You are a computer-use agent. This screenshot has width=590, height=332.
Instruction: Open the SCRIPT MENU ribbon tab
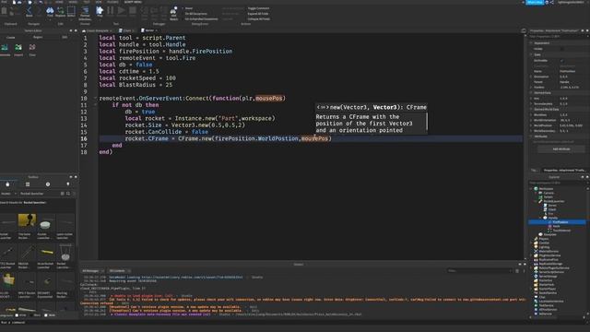pyautogui.click(x=133, y=2)
